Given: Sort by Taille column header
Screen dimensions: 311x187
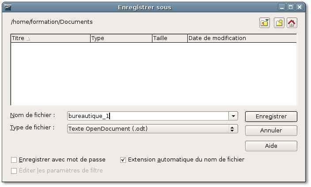Looking at the screenshot, I should click(170, 38).
